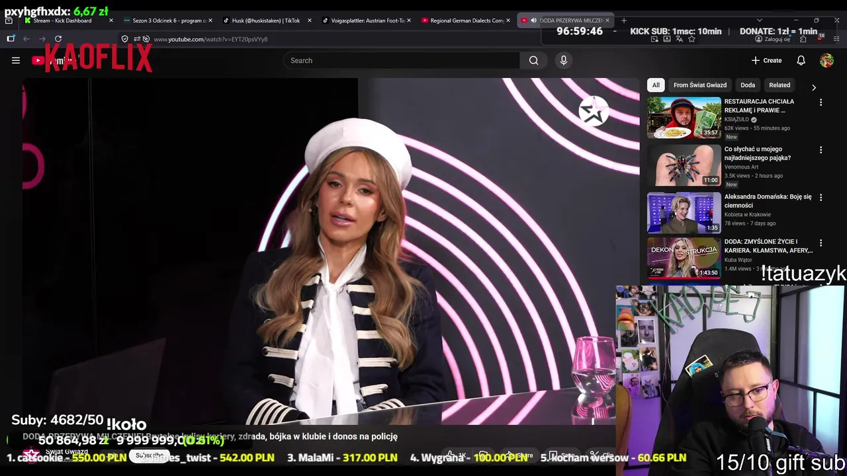Open site permissions icon in address bar

pyautogui.click(x=136, y=39)
